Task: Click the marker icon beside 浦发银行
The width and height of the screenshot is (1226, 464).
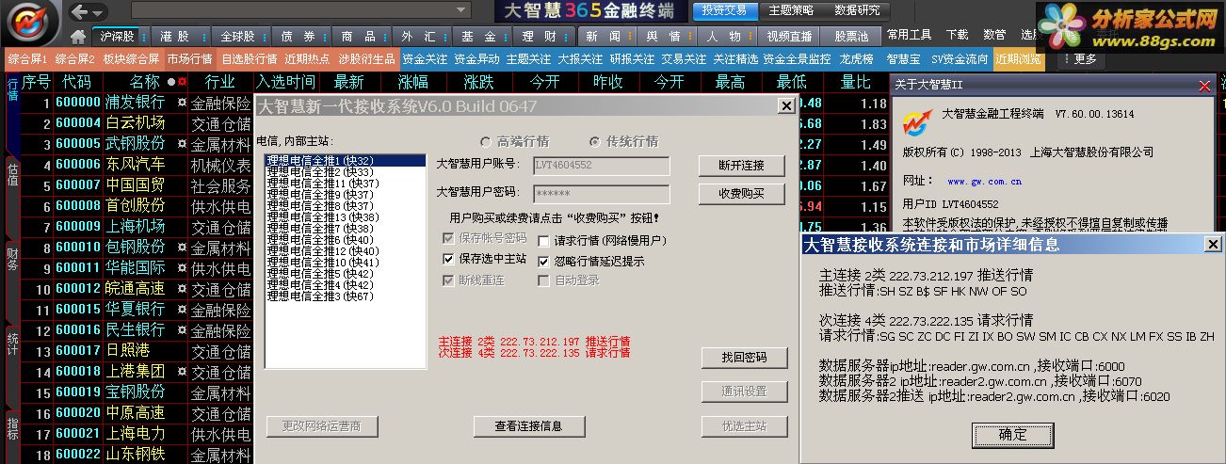Action: (182, 102)
